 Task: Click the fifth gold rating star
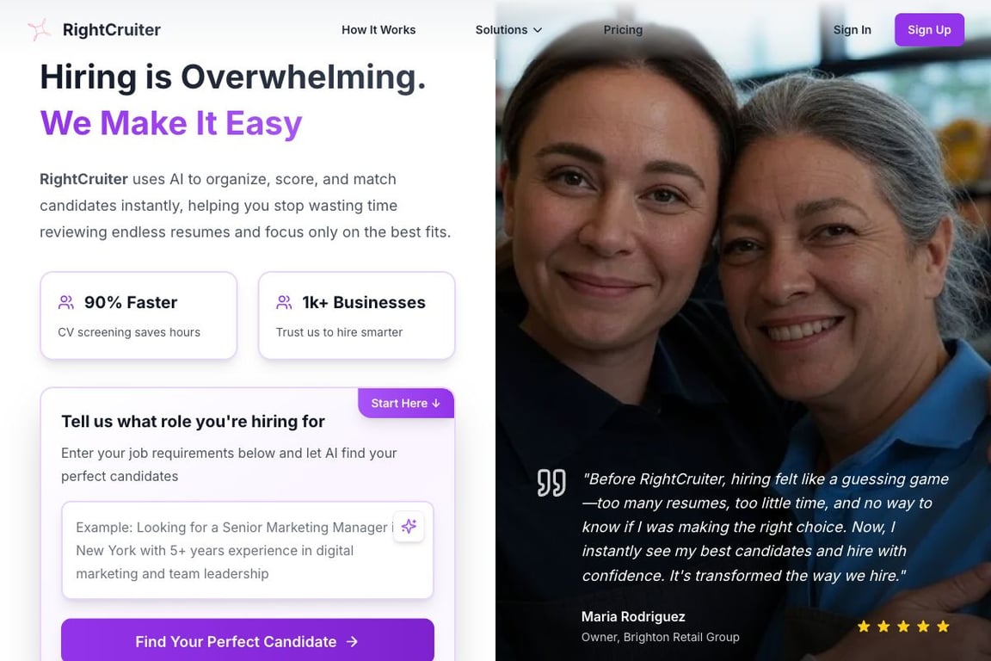click(x=943, y=627)
